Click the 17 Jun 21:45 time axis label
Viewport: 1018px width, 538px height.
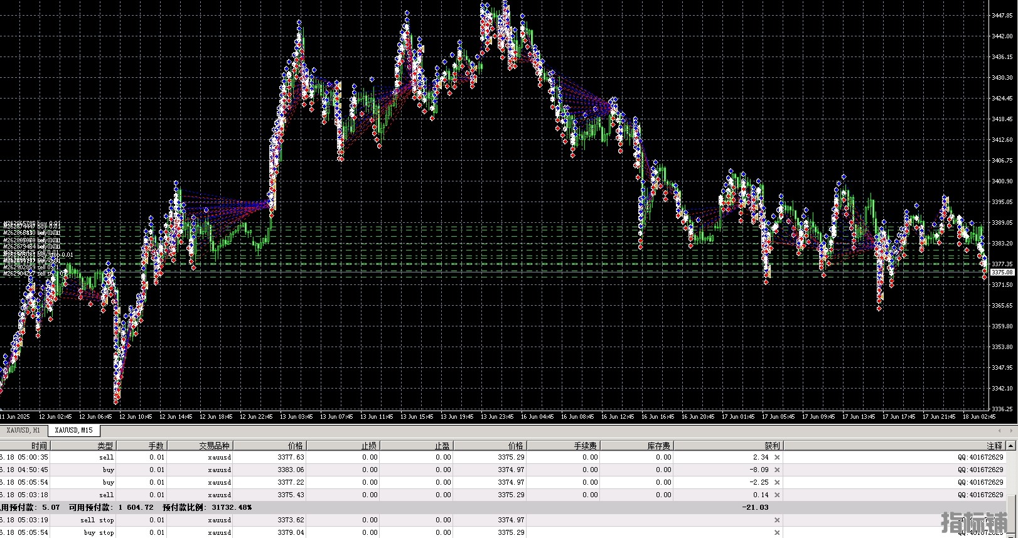tap(939, 416)
